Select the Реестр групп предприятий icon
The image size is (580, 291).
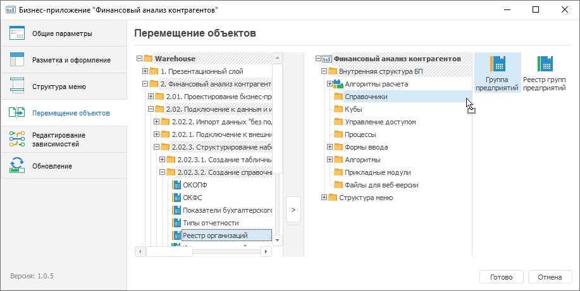tap(545, 64)
